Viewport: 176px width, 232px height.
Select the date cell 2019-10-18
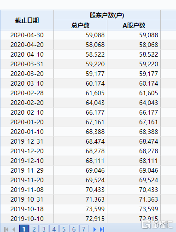[x=27, y=209]
